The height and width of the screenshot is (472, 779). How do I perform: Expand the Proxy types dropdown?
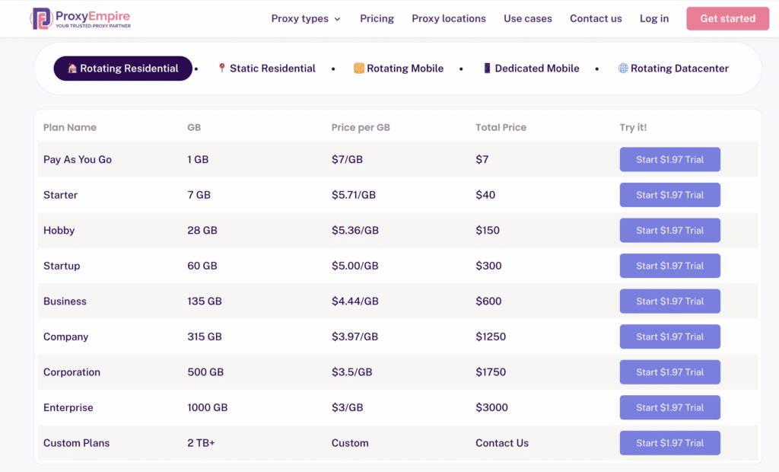click(306, 18)
